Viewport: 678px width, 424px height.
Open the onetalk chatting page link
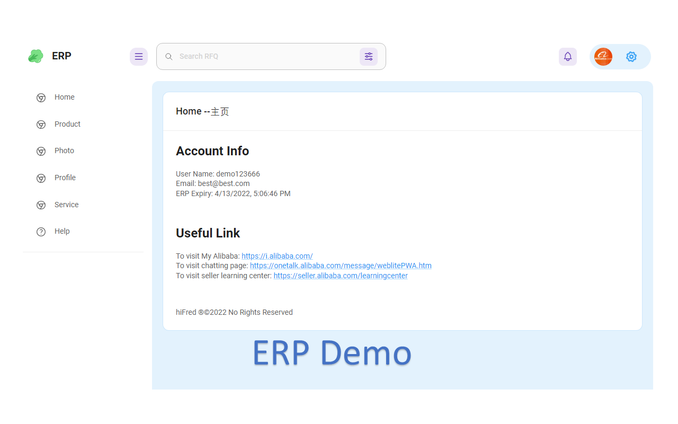tap(341, 266)
